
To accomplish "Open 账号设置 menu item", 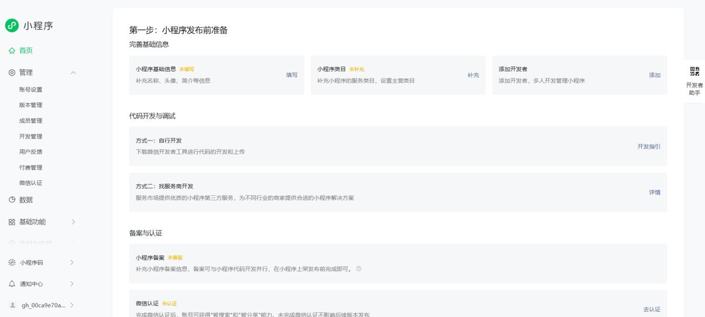I will click(31, 90).
